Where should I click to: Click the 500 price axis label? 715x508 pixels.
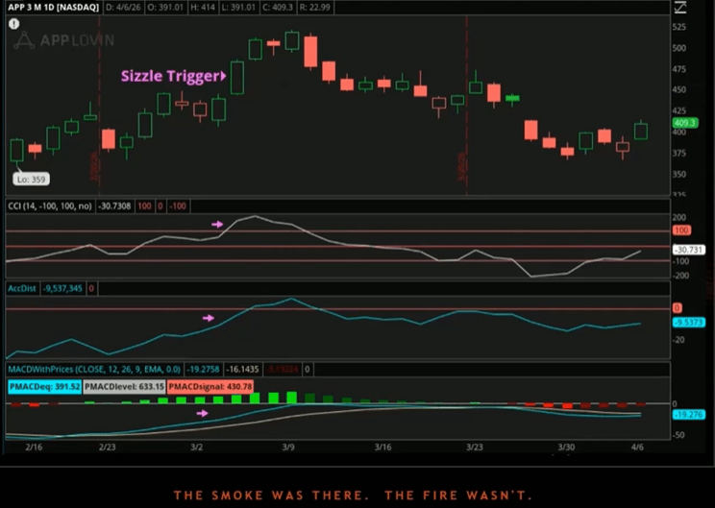coord(679,48)
